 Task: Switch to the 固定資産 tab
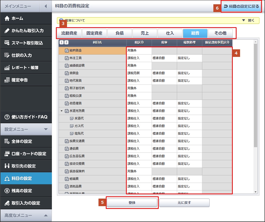pyautogui.click(x=94, y=33)
